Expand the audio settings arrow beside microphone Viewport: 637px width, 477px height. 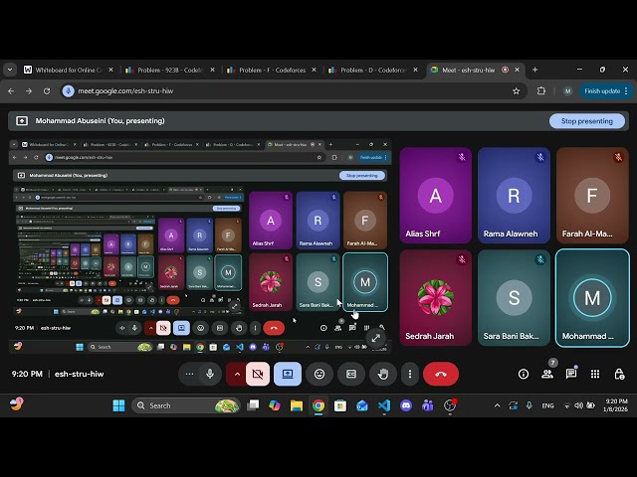pyautogui.click(x=188, y=374)
